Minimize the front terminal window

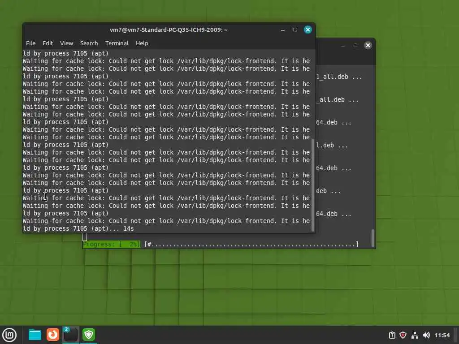[283, 30]
